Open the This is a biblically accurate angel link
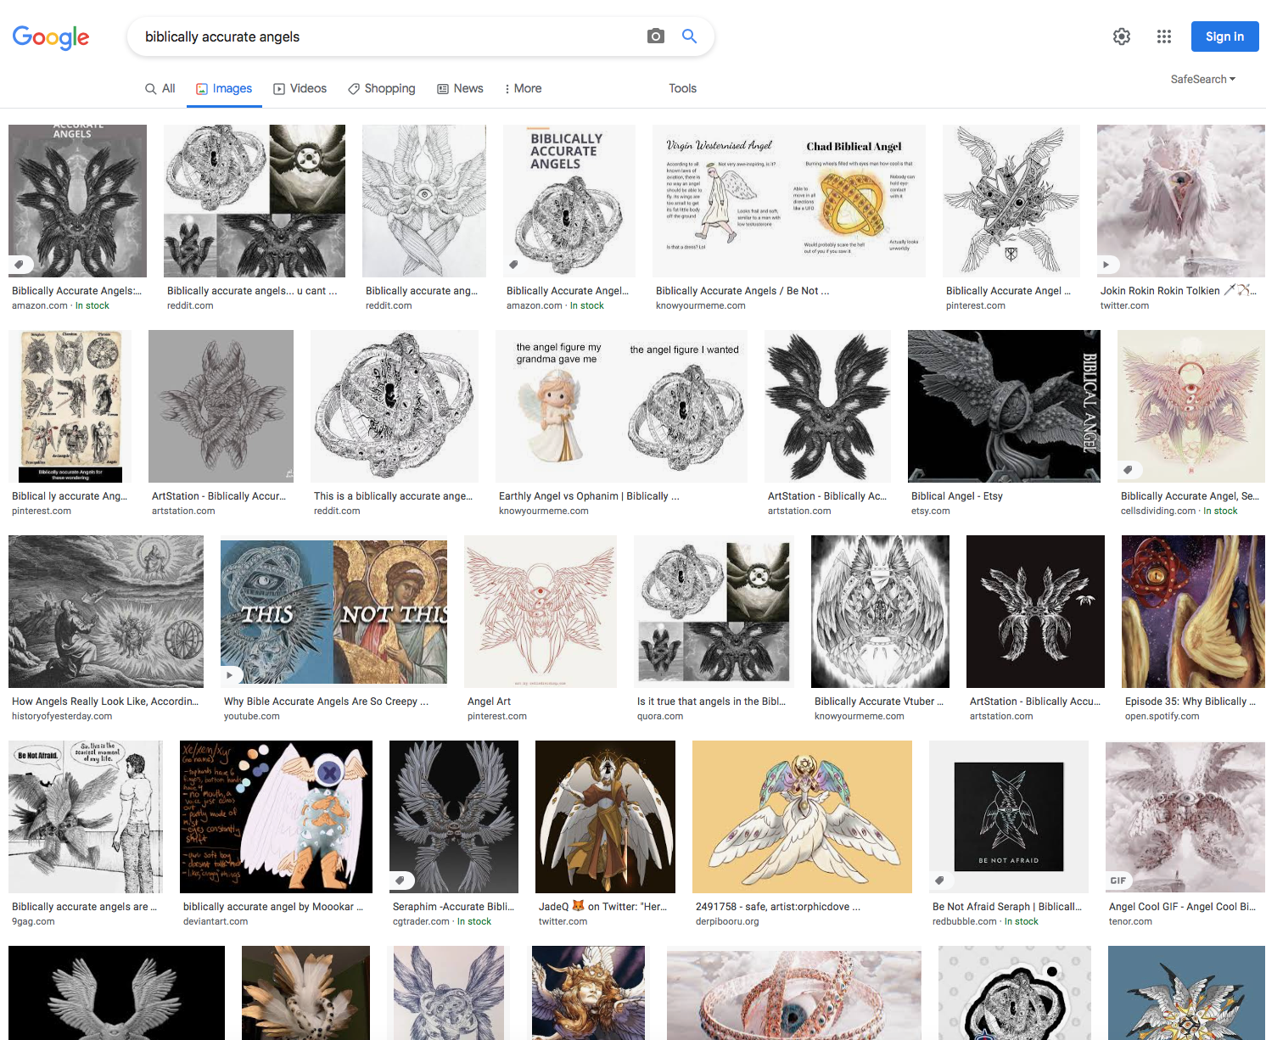Viewport: 1266px width, 1040px height. tap(393, 496)
